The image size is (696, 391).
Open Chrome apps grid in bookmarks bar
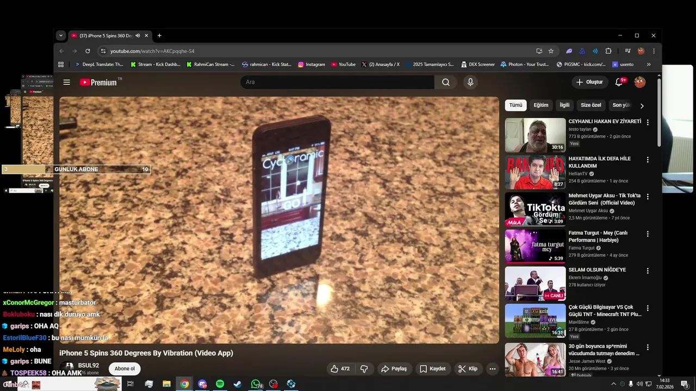click(61, 64)
